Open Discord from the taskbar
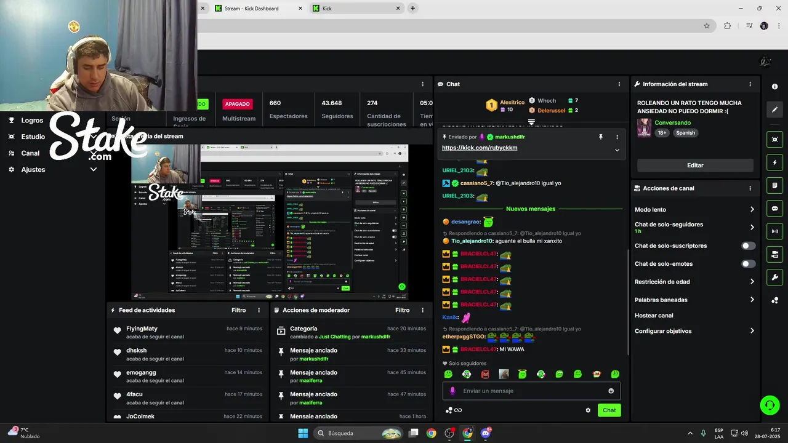788x443 pixels. click(x=486, y=433)
